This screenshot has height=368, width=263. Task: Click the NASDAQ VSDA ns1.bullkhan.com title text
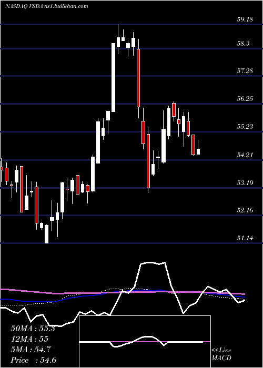tap(47, 6)
